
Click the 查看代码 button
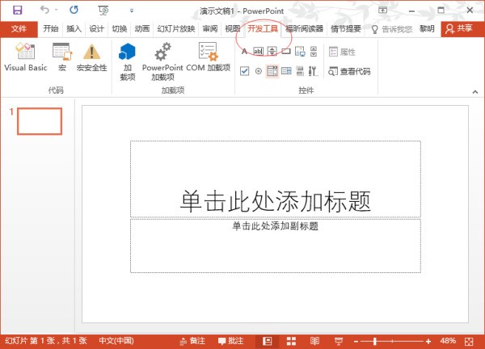[349, 71]
